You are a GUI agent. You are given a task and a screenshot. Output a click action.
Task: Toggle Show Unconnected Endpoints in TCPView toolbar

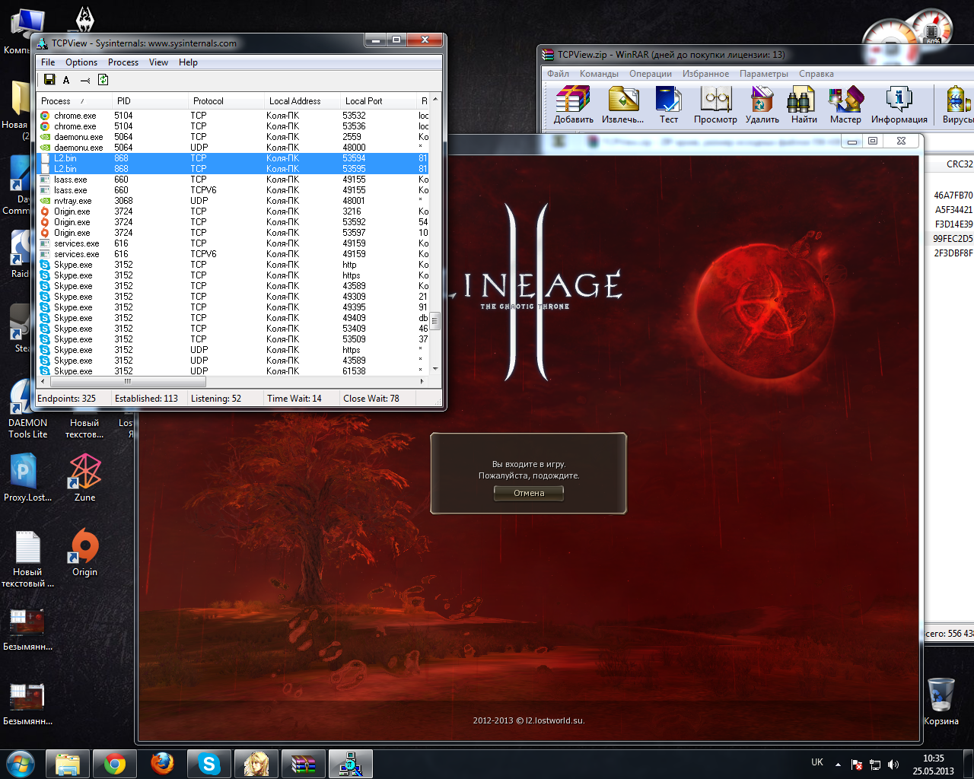[85, 80]
